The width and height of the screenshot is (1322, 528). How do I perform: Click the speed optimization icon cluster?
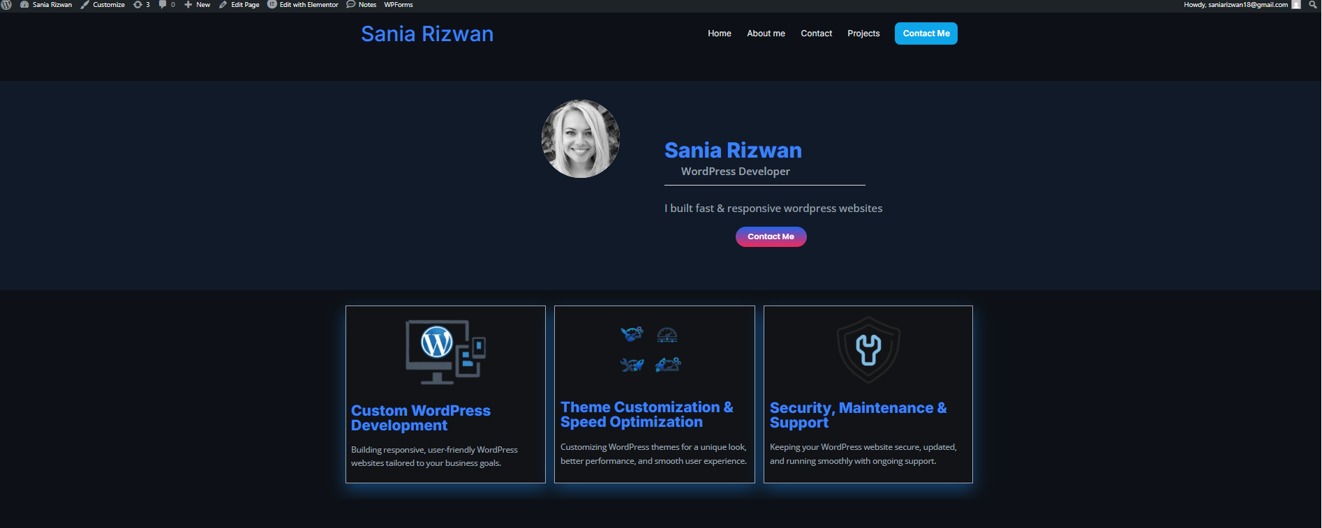(x=651, y=349)
